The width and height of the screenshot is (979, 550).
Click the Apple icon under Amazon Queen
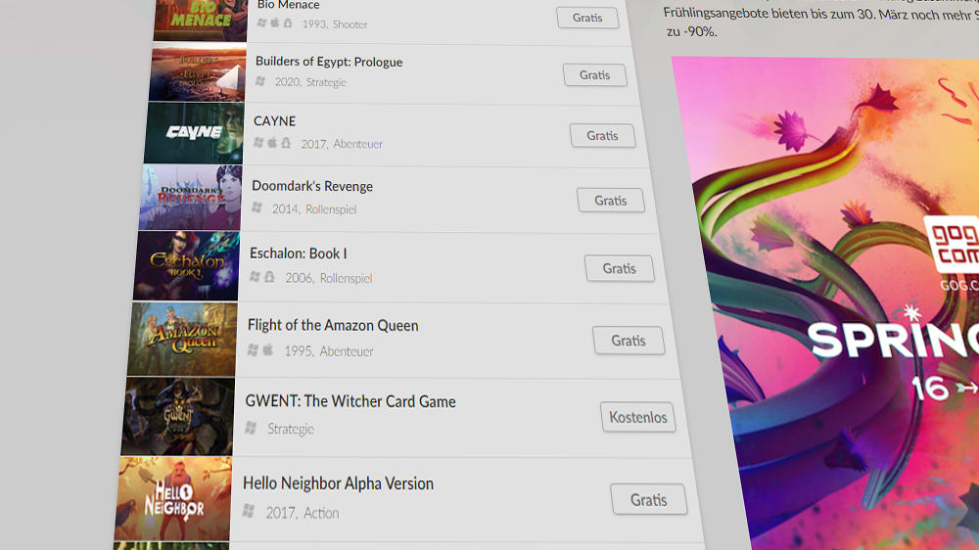(x=268, y=349)
